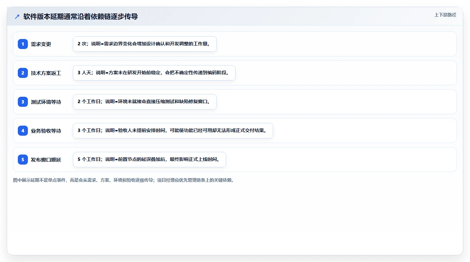This screenshot has height=262, width=470.
Task: Select step number 5 badge
Action: pyautogui.click(x=23, y=160)
